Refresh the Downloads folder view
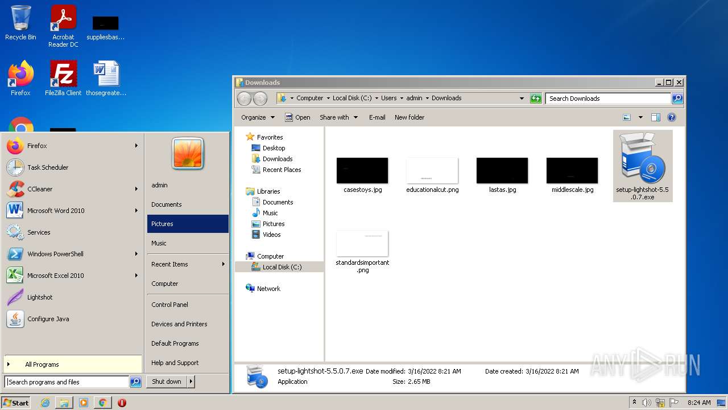The width and height of the screenshot is (728, 410). 536,99
